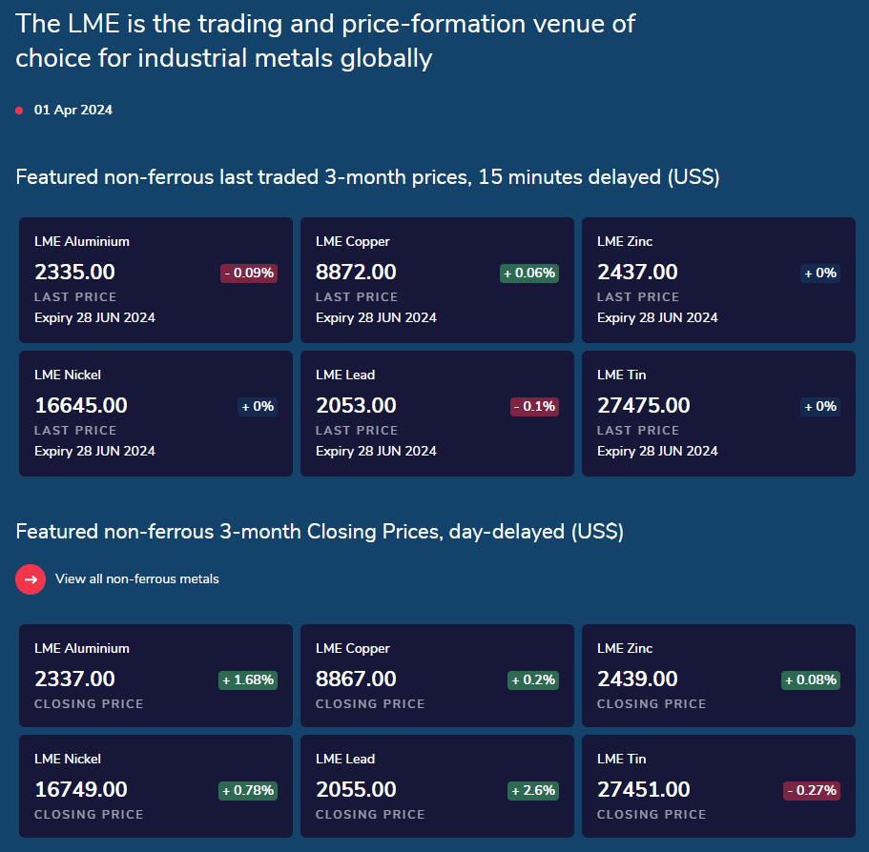This screenshot has height=852, width=869.
Task: Open View all non-ferrous metals link
Action: (x=137, y=579)
